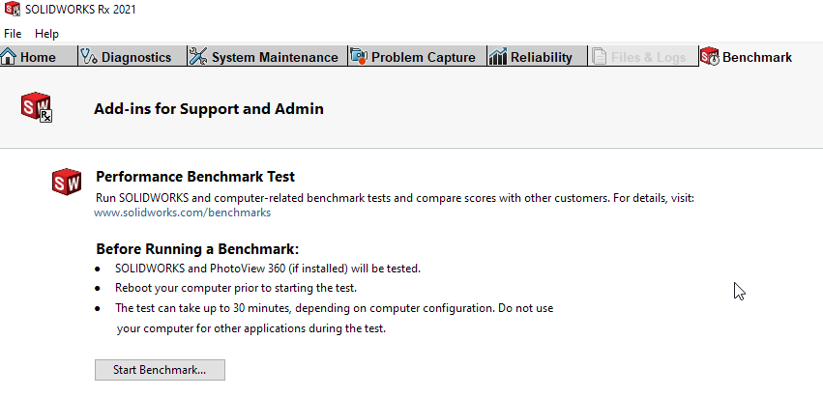Click the 'Reboot your computer prior' line

click(236, 288)
